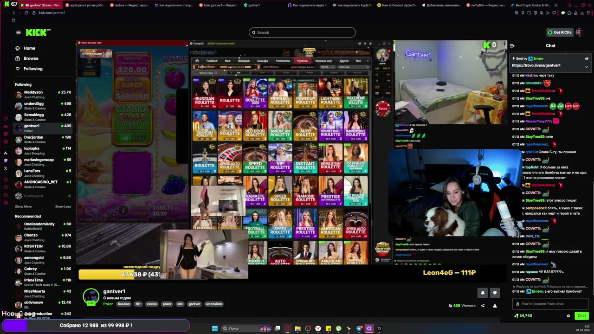Open gantver1 entry in Following list
This screenshot has height=334, width=594.
[43, 128]
